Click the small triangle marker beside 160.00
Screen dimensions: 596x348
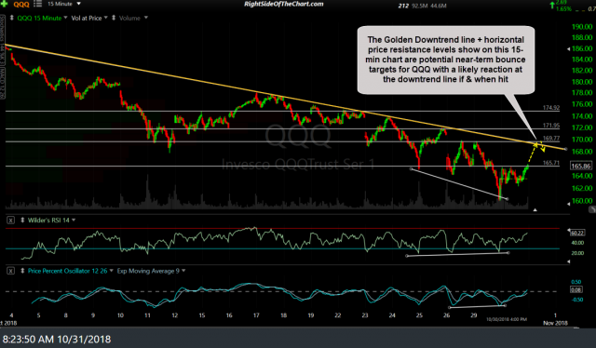pos(569,204)
